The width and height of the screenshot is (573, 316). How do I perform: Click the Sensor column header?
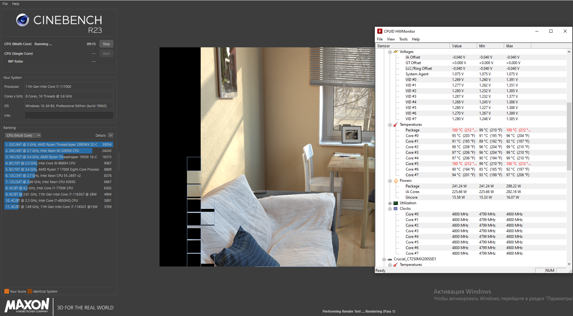click(x=412, y=46)
